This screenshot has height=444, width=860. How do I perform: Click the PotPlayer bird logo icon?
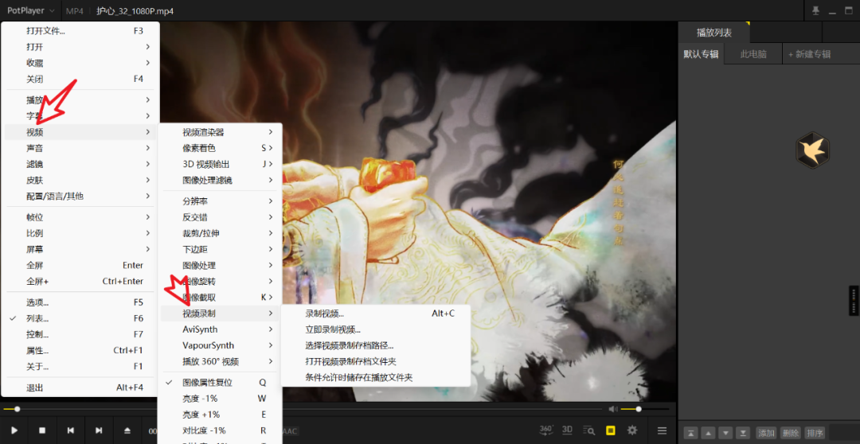(x=812, y=150)
